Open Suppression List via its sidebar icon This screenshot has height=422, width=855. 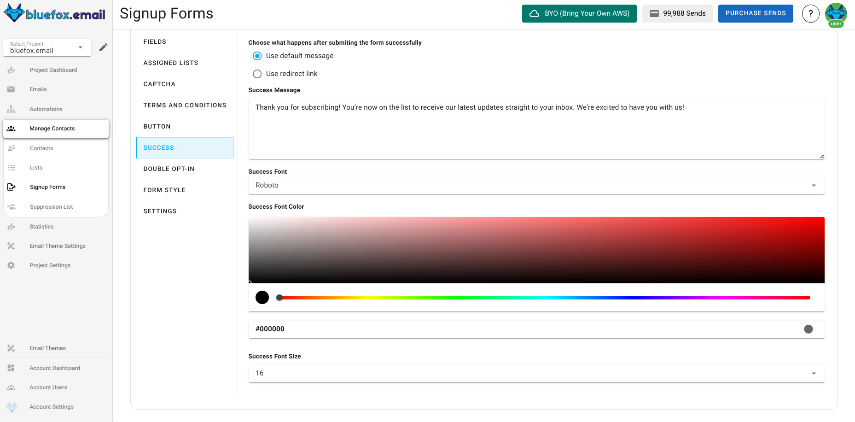(x=11, y=206)
